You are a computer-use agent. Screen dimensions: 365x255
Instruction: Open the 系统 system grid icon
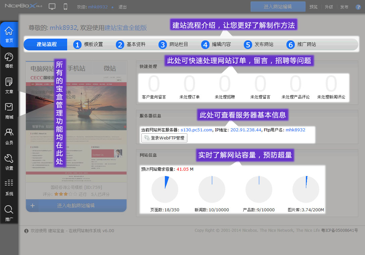pyautogui.click(x=9, y=187)
